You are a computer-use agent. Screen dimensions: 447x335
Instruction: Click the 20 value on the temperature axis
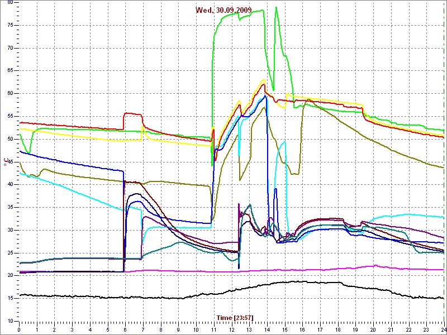[9, 276]
